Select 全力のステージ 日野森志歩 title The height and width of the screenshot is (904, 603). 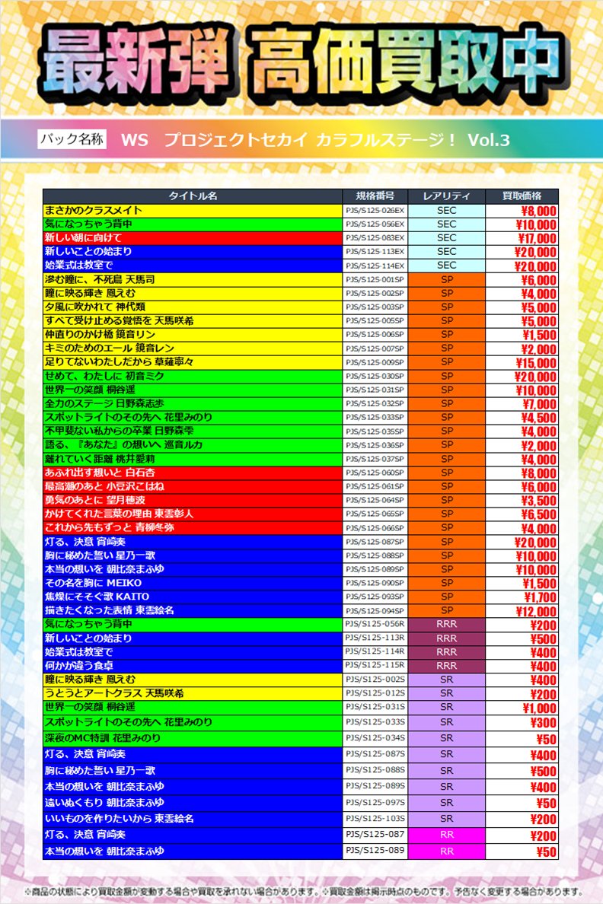(105, 403)
